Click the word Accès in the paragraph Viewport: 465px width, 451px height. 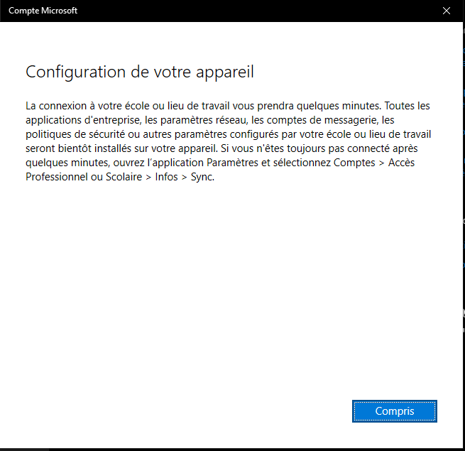(415, 163)
